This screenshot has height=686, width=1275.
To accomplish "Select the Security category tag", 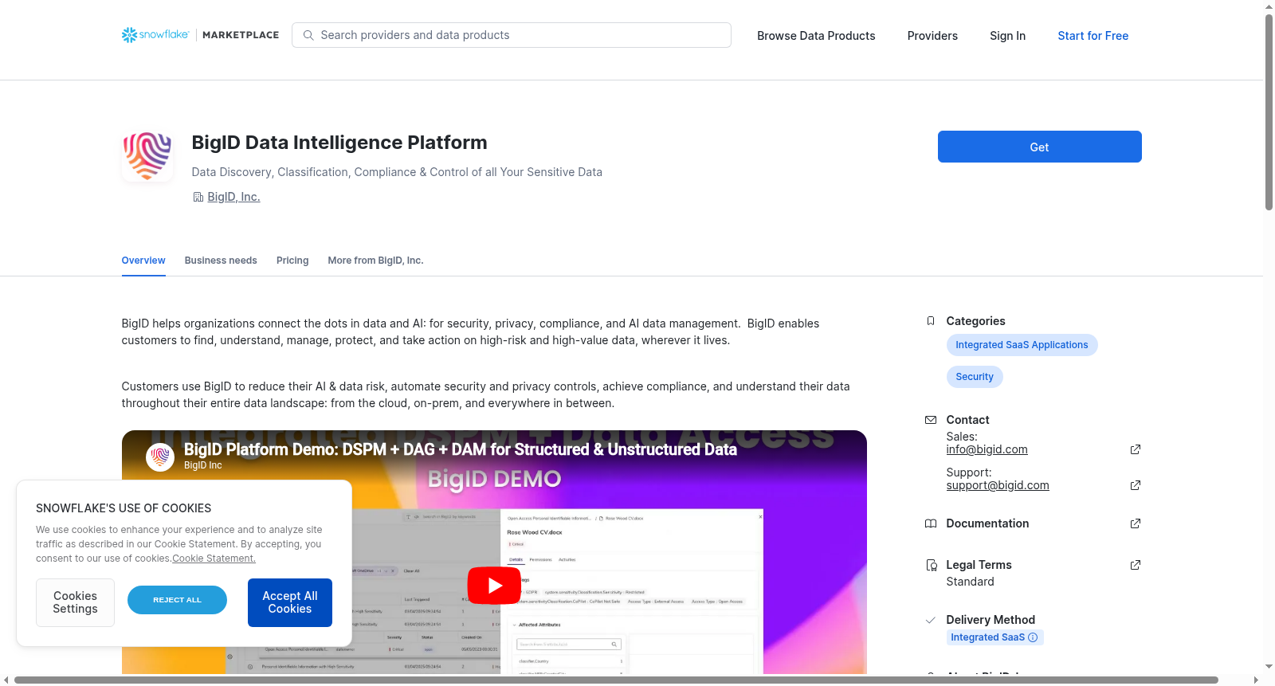I will tap(975, 377).
